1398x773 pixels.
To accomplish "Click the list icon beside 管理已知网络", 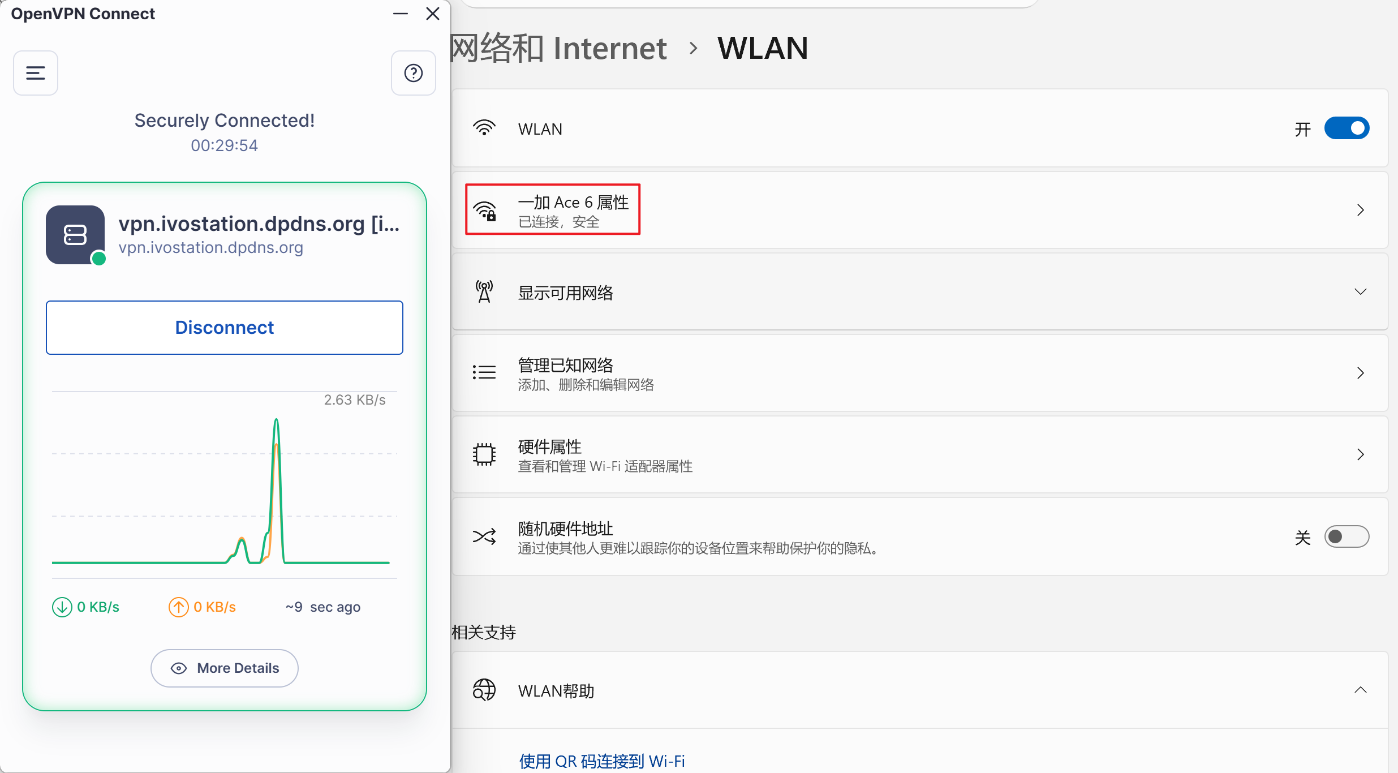I will tap(484, 372).
